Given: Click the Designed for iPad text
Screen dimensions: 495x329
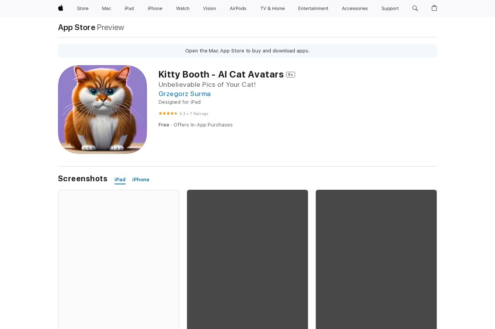Looking at the screenshot, I should (179, 102).
